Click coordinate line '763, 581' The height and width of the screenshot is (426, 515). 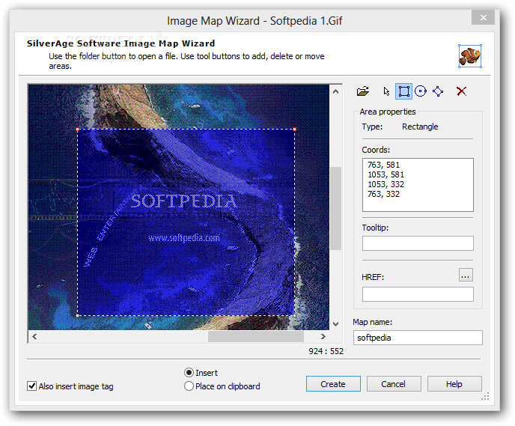point(383,165)
